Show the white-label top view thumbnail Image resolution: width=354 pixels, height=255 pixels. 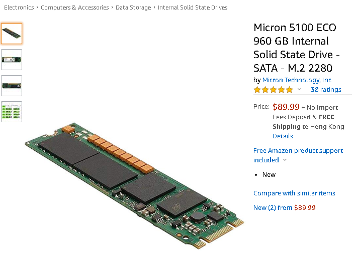(12, 60)
